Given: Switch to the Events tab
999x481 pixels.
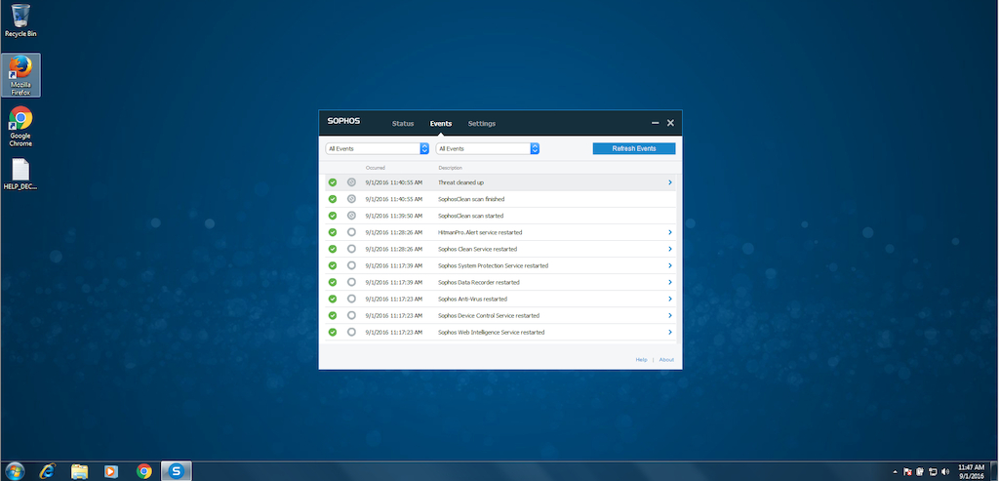Looking at the screenshot, I should (441, 124).
